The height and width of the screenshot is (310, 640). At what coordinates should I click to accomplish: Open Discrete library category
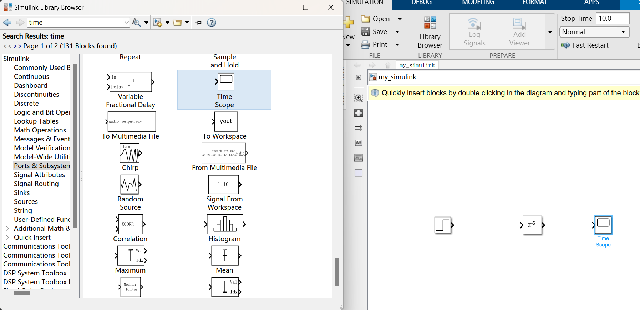(26, 103)
